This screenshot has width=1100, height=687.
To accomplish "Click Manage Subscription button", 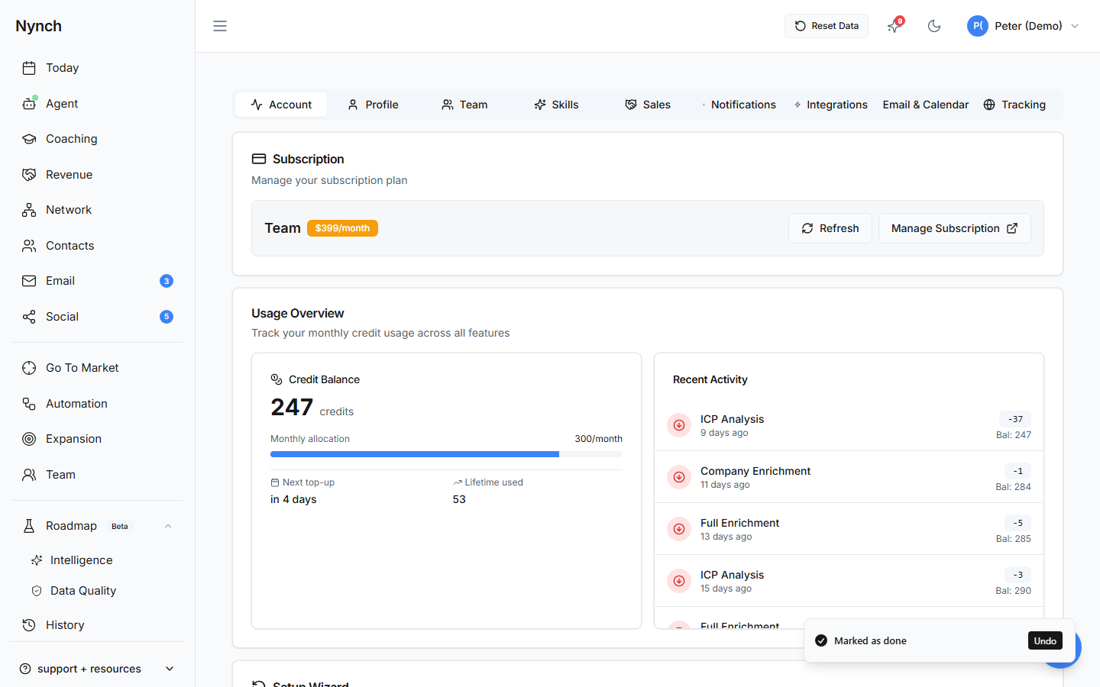I will click(955, 228).
